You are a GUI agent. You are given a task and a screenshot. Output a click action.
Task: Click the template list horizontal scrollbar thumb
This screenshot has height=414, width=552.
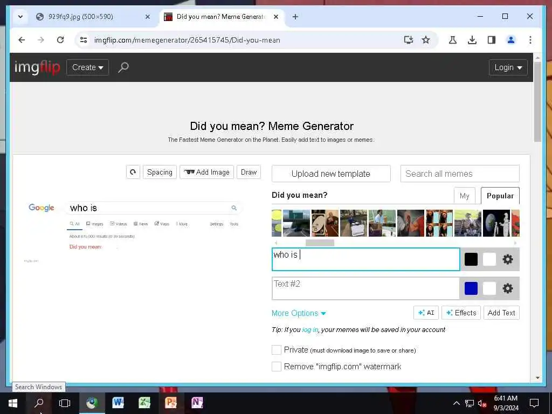tap(320, 243)
